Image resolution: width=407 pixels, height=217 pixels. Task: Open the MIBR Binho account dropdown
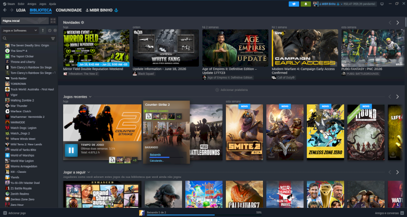click(x=330, y=4)
